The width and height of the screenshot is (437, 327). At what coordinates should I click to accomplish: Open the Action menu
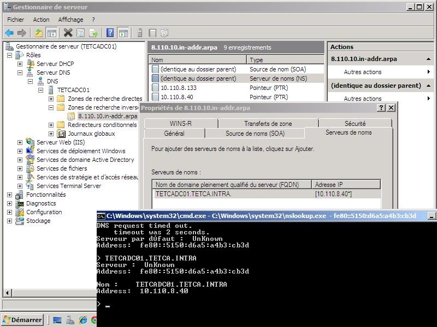42,20
